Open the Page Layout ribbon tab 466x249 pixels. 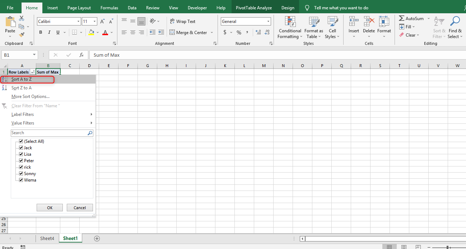click(79, 8)
